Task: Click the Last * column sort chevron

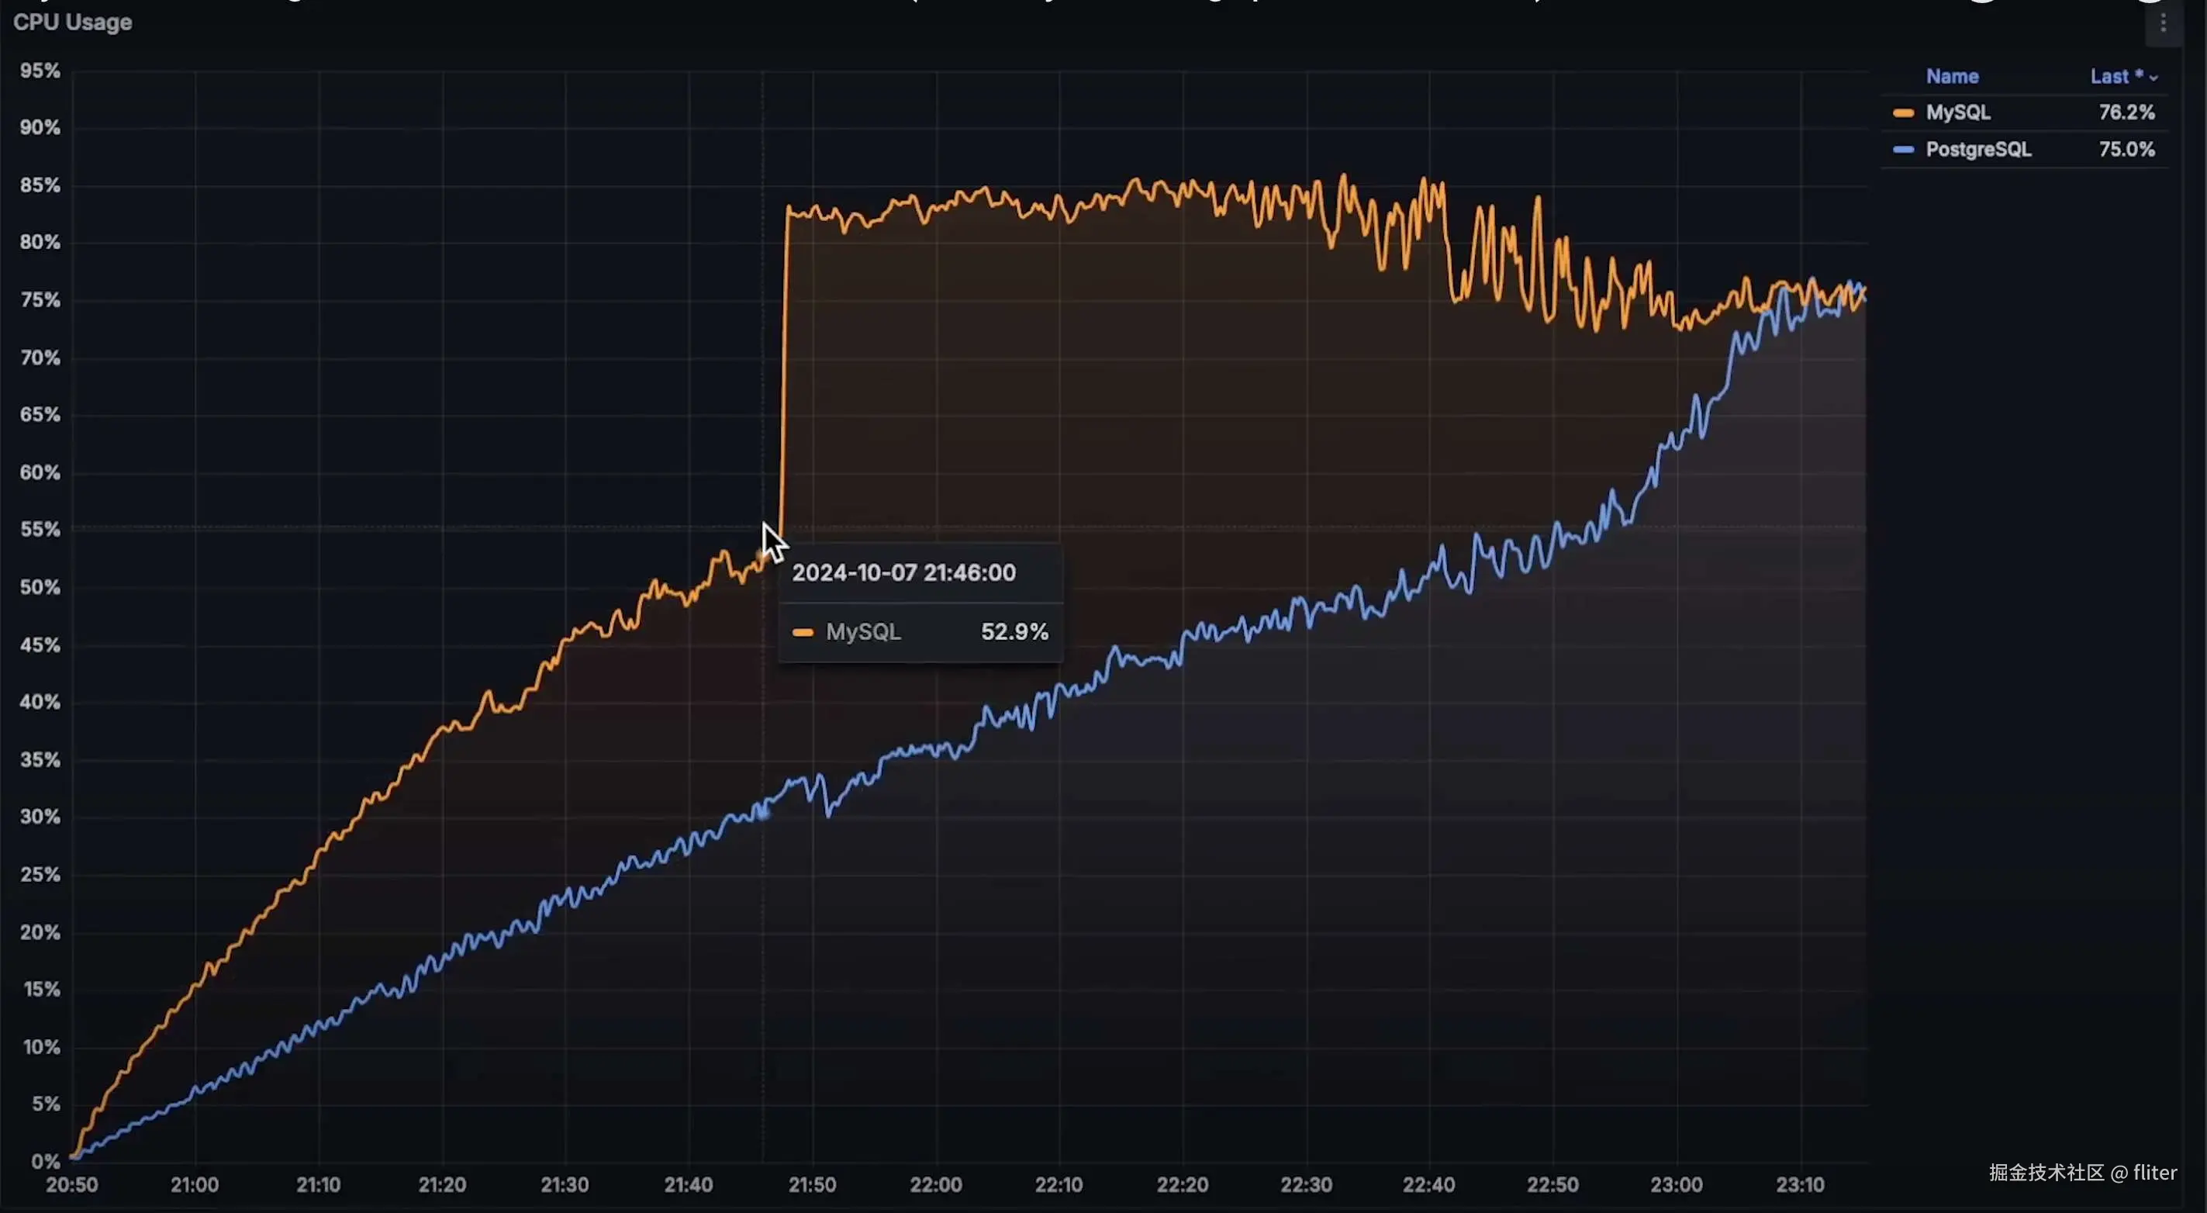Action: pos(2153,78)
